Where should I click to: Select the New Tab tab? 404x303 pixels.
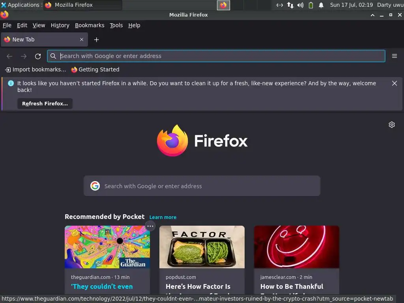click(44, 39)
